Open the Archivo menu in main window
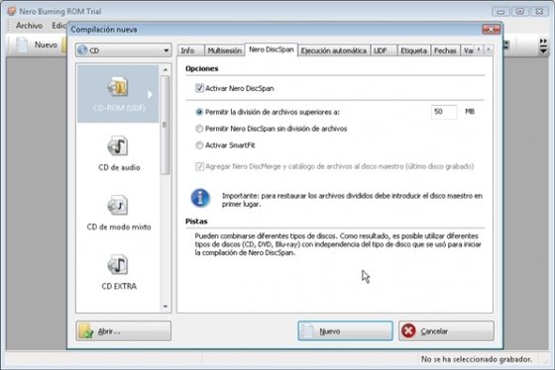The image size is (555, 370). point(29,26)
